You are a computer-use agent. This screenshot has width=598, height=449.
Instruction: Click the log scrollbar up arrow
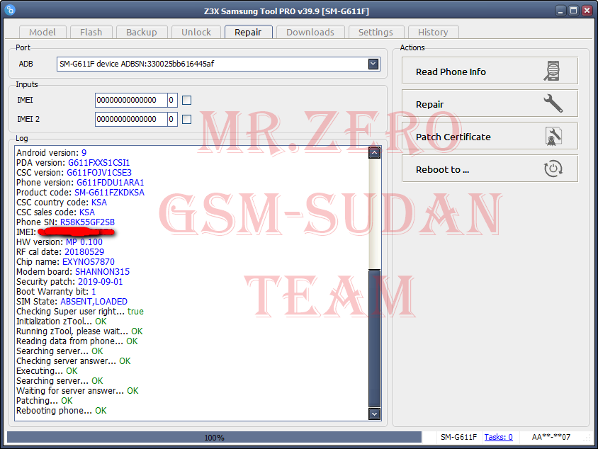375,153
